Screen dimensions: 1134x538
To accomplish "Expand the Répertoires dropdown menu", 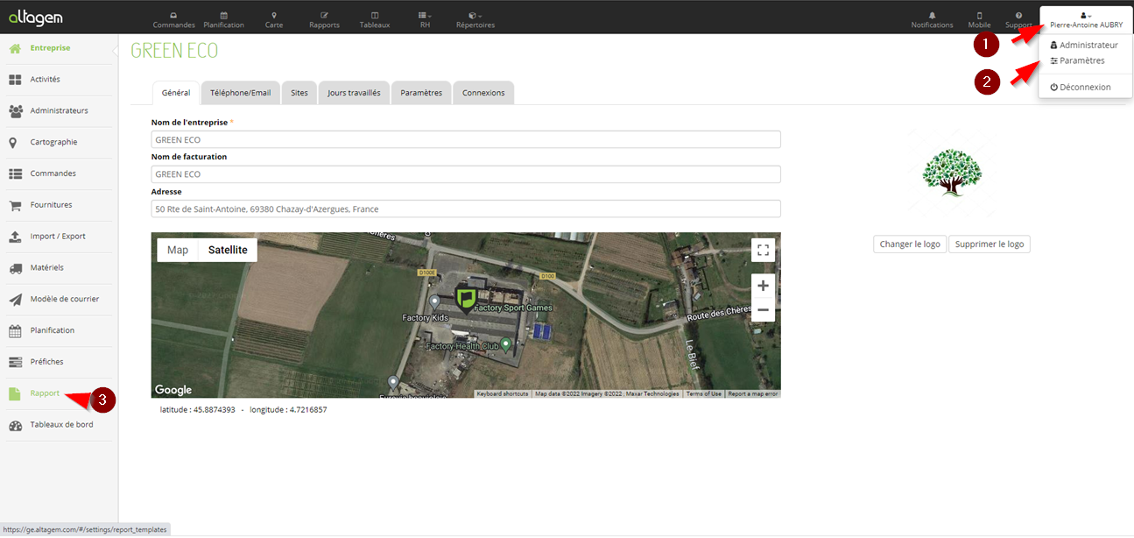I will pyautogui.click(x=475, y=20).
